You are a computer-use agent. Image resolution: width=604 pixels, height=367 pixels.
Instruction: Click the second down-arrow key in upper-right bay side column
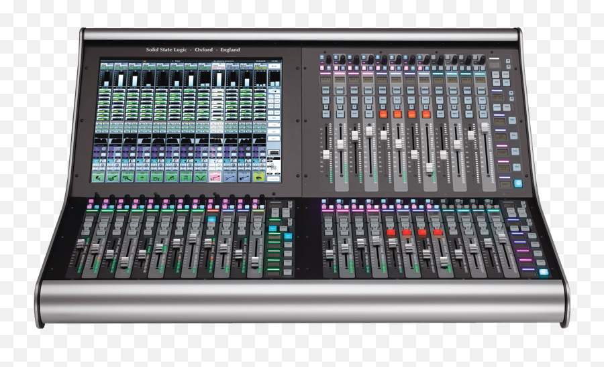[x=511, y=98]
